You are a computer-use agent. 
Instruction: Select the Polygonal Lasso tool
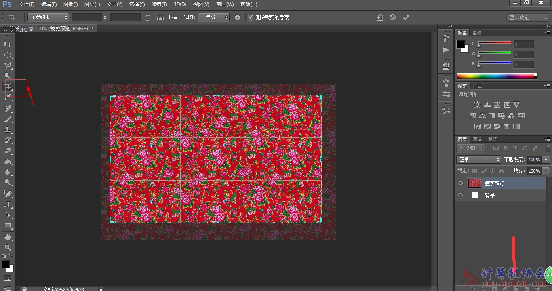8,65
